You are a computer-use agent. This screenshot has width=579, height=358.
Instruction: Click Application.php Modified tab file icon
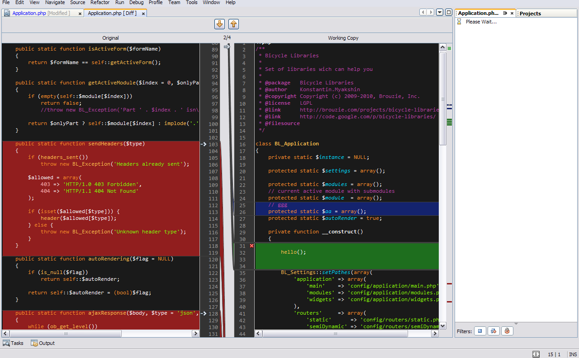coord(7,14)
